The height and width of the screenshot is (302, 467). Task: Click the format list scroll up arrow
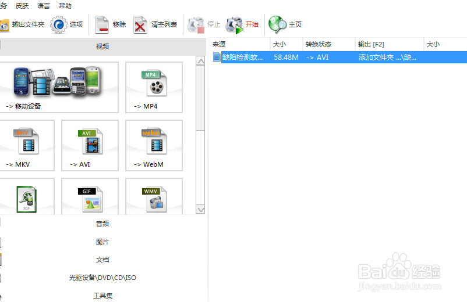[x=201, y=61]
